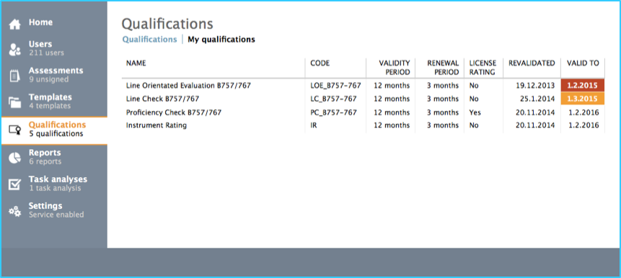Click Instrument Rating 12 months validity
Image resolution: width=621 pixels, height=278 pixels.
(392, 125)
